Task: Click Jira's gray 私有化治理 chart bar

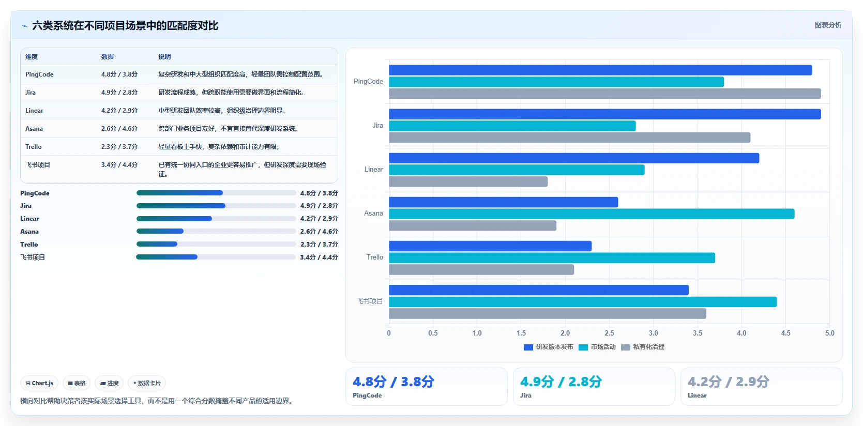Action: pos(569,138)
